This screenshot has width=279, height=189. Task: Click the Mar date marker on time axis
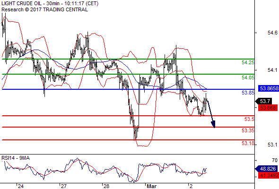click(151, 186)
